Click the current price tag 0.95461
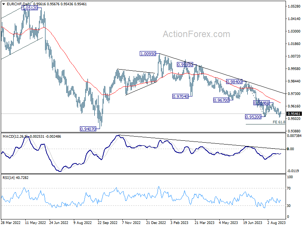The image size is (303, 227). (x=294, y=114)
